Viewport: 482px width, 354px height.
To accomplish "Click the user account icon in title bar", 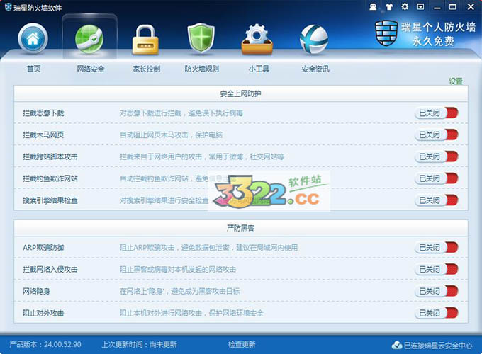I will [x=373, y=7].
